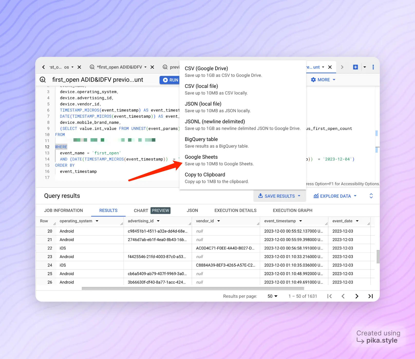Viewport: 415px width, 359px height.
Task: Open the operating_system column sort menu
Action: tap(97, 221)
